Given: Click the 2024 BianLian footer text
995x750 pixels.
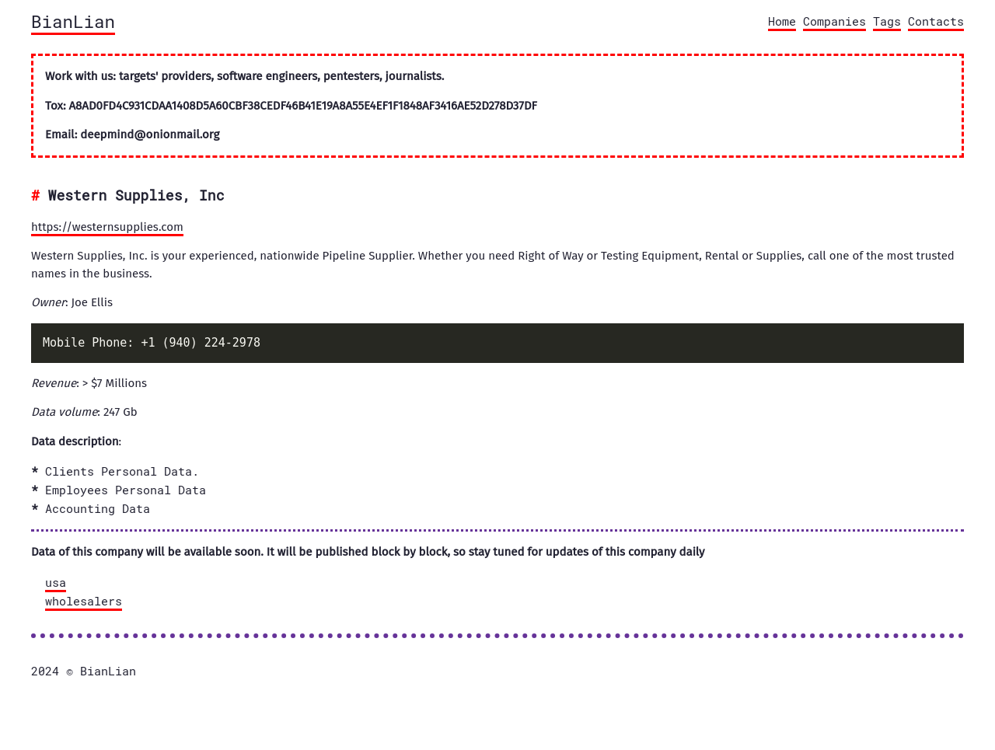Looking at the screenshot, I should coord(84,672).
